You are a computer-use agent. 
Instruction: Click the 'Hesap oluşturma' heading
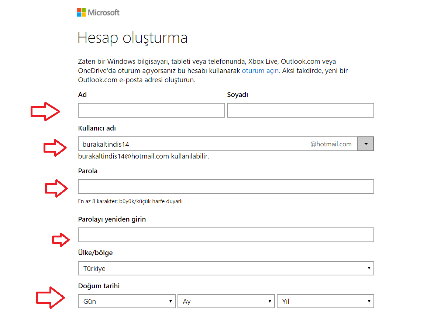coord(132,38)
